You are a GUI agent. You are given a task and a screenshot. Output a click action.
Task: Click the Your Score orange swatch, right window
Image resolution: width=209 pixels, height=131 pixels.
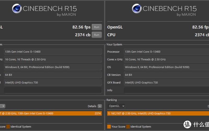click(109, 127)
